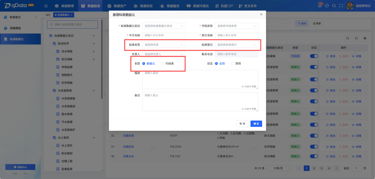The height and width of the screenshot is (179, 375).
Task: Click the 水资源管理 folder icon
Action: pyautogui.click(x=54, y=91)
